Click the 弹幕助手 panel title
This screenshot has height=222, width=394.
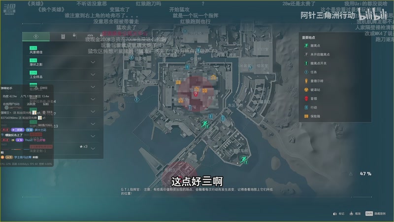click(6, 88)
